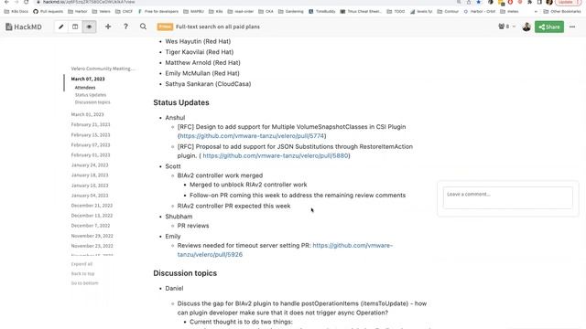Click the green Share button

pos(549,27)
